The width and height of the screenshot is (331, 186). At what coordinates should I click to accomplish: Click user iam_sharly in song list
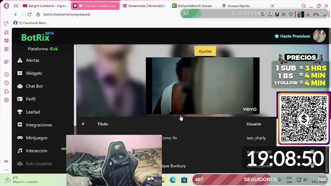tap(256, 138)
